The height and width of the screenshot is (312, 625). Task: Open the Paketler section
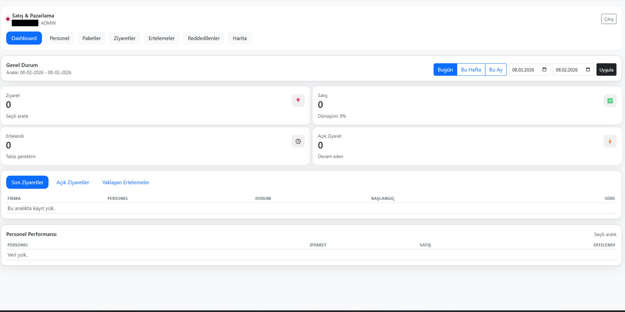91,38
